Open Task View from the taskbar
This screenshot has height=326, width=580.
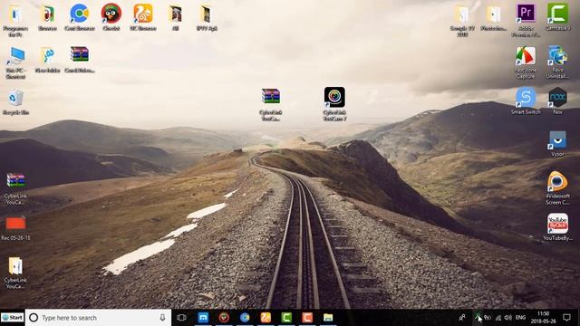coord(181,318)
